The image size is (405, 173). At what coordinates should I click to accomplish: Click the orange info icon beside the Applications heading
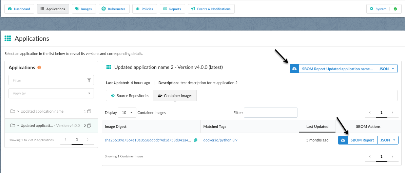[39, 68]
